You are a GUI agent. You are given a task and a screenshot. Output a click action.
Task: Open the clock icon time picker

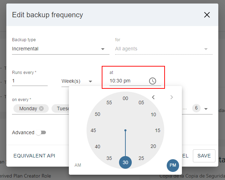click(152, 81)
